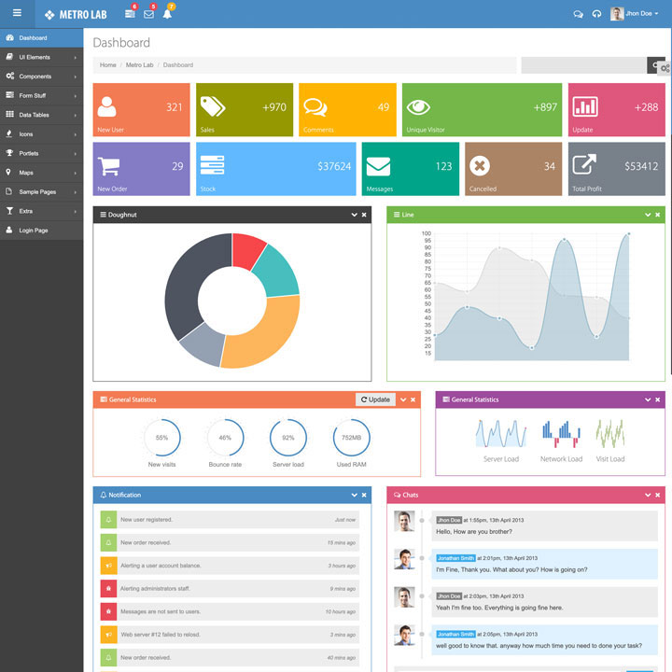
Task: Close the Doughnut panel
Action: 364,215
